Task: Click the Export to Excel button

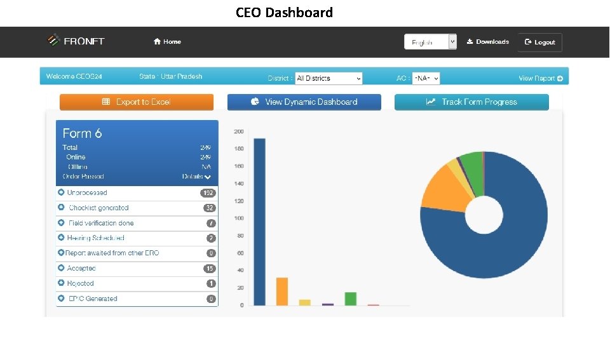Action: point(137,102)
